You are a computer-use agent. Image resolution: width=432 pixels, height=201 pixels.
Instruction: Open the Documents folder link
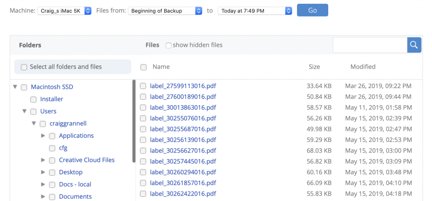[76, 197]
